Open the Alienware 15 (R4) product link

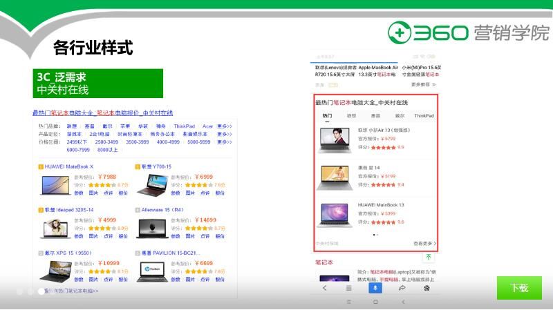pos(162,210)
